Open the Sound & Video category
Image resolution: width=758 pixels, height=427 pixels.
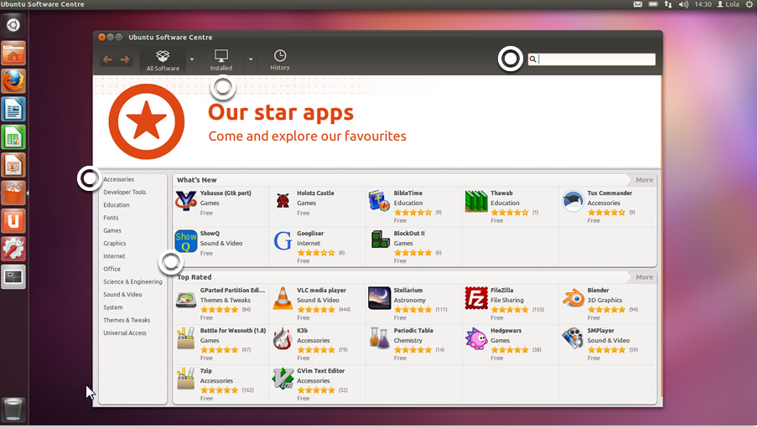point(122,295)
